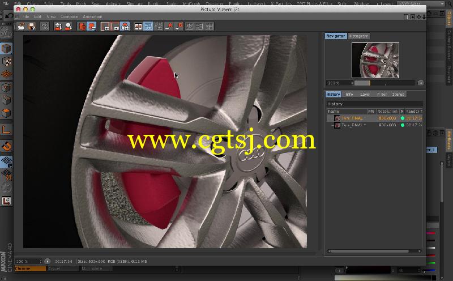
Task: Click the green status dot of the second history entry
Action: pos(403,125)
